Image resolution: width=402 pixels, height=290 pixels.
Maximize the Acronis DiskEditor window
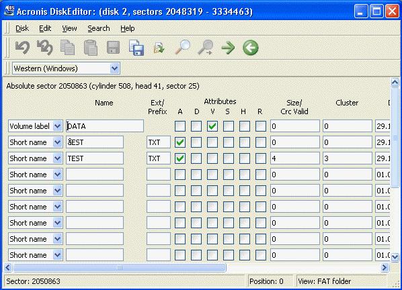coord(376,11)
